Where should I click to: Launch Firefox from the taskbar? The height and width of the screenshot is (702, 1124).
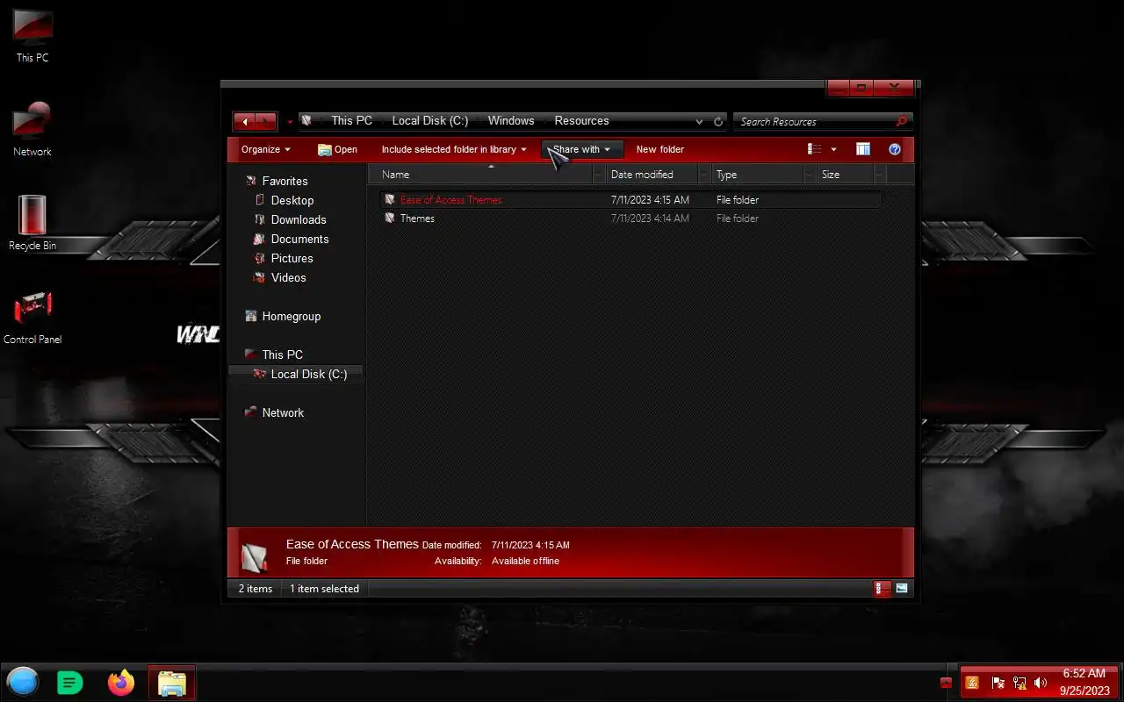tap(121, 682)
